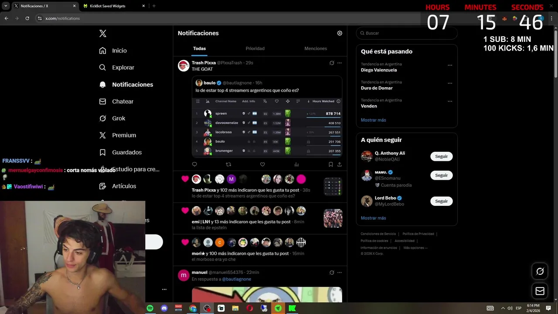
Task: Go back in browser
Action: click(x=7, y=18)
